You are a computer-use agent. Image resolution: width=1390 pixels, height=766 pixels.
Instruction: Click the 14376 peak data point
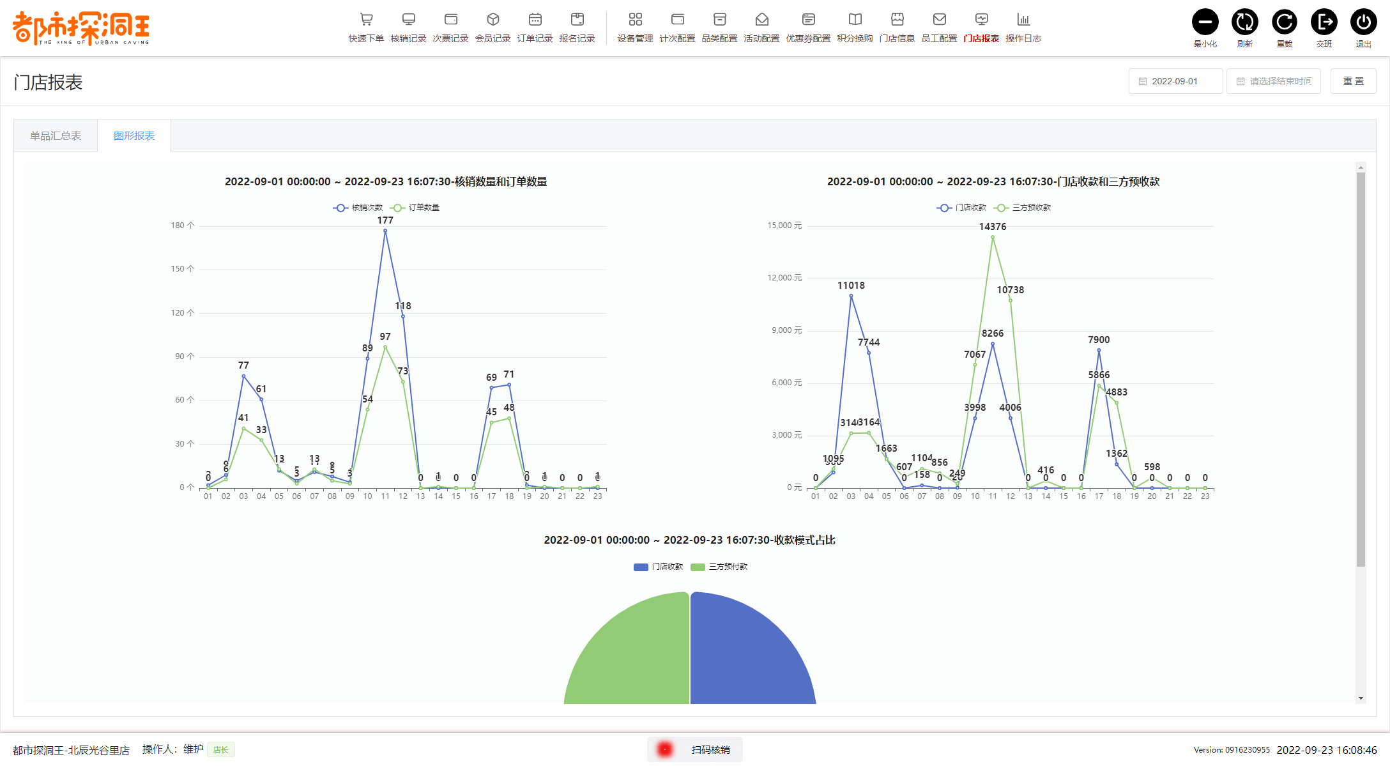pyautogui.click(x=993, y=237)
